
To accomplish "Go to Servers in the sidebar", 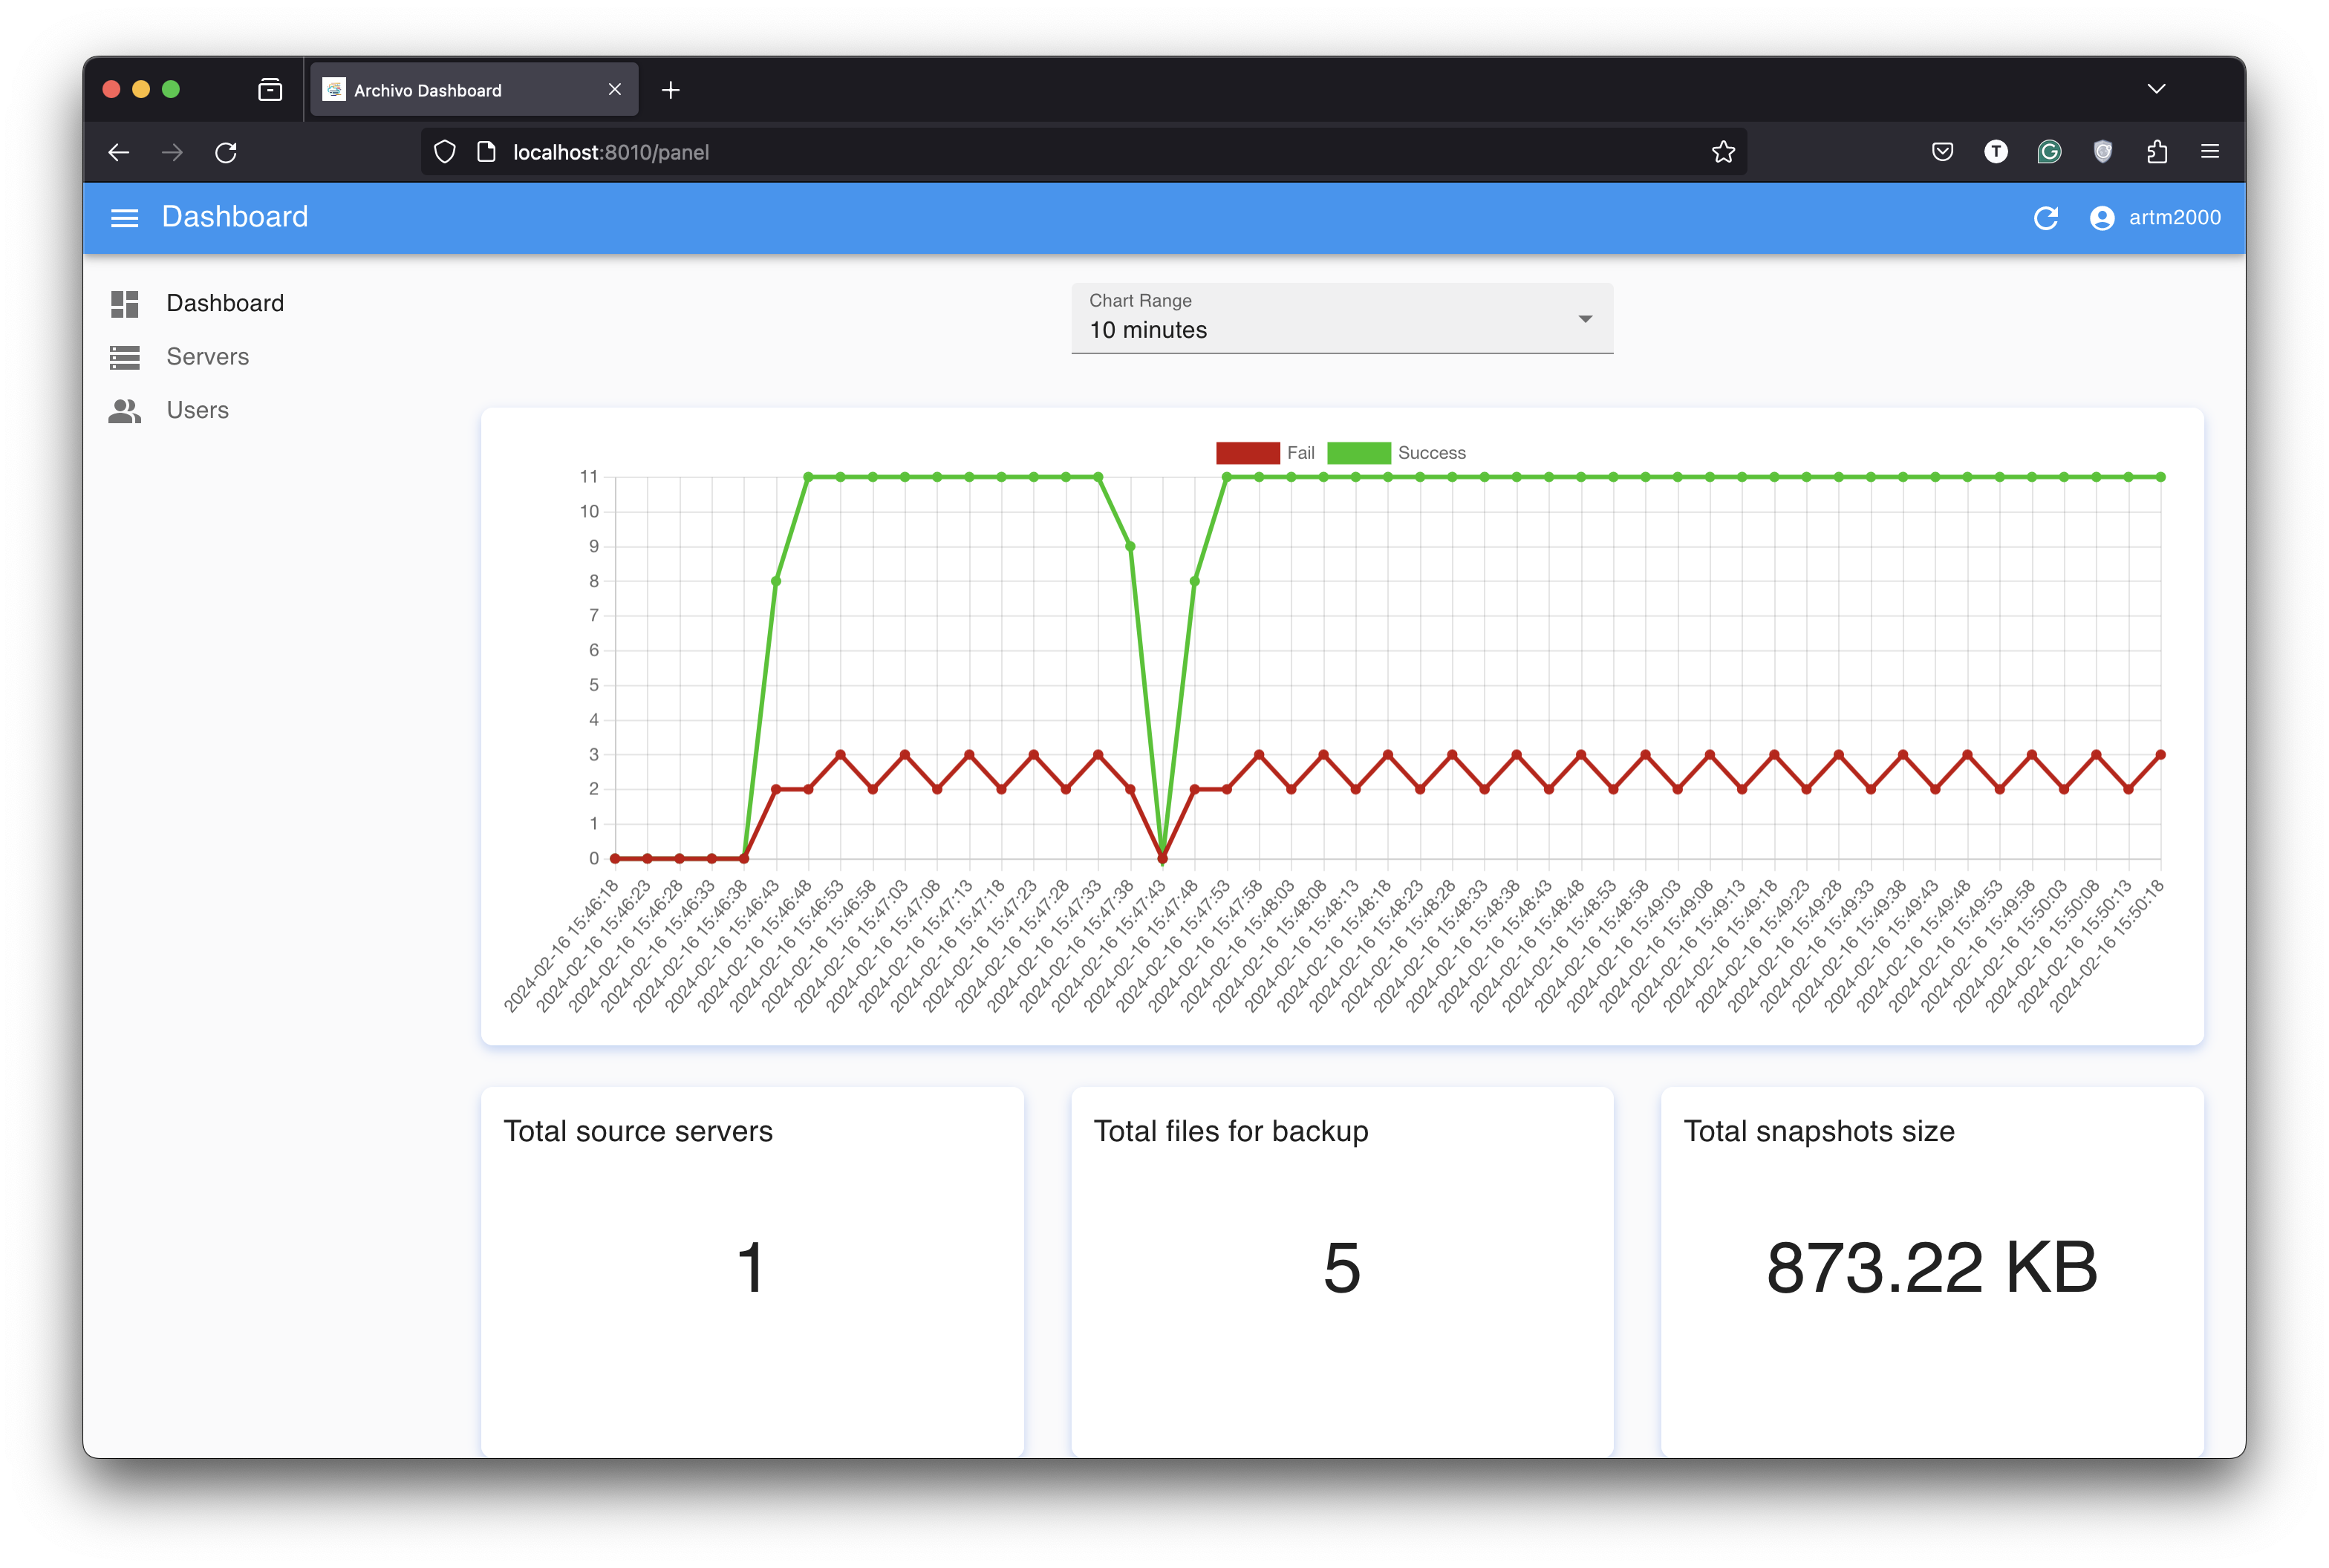I will point(207,357).
